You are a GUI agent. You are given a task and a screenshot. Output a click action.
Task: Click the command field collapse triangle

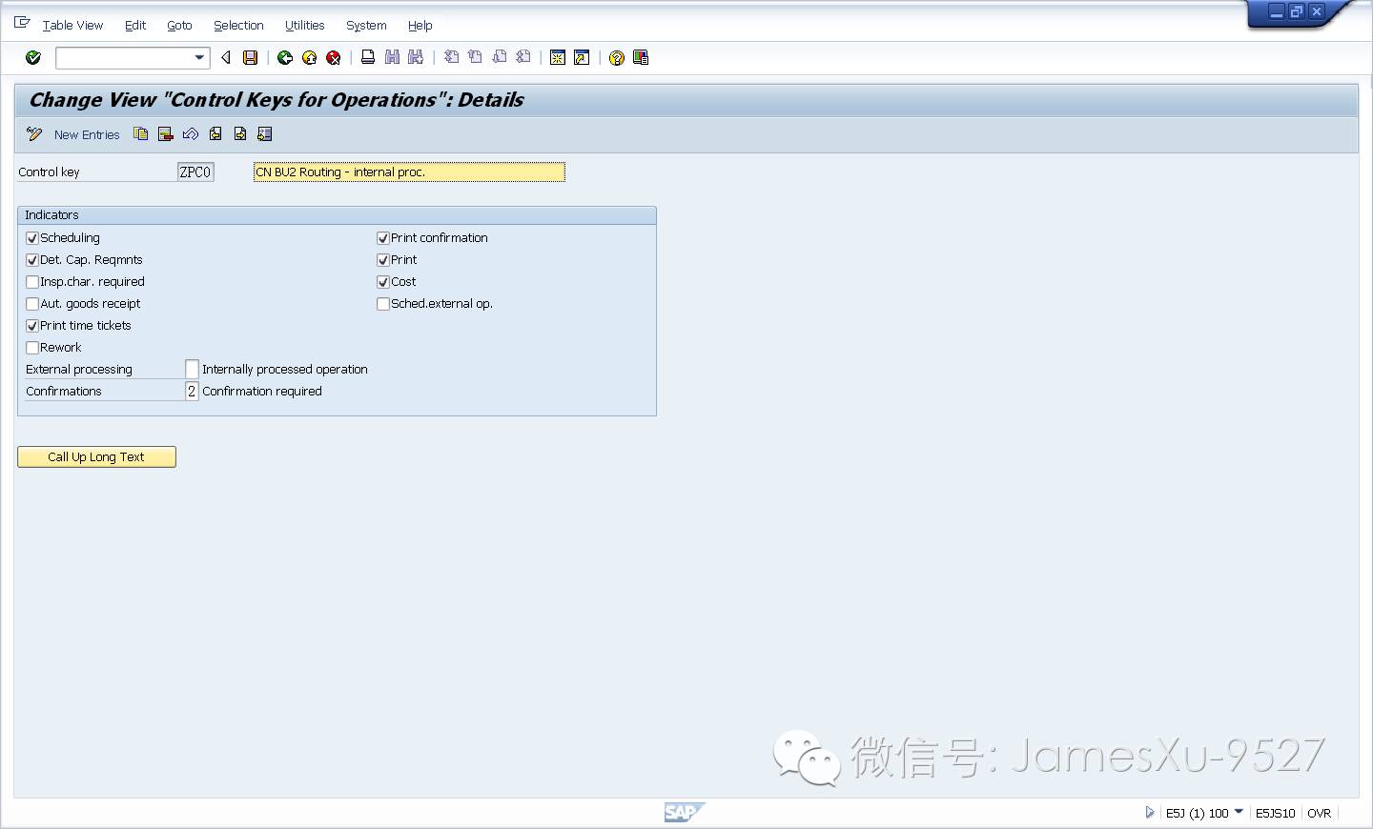(226, 58)
